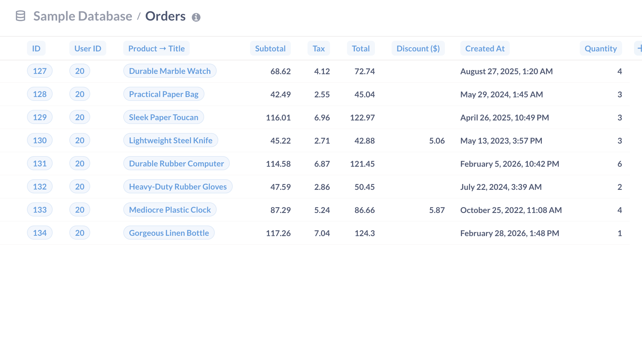Select the Total column header

point(360,49)
